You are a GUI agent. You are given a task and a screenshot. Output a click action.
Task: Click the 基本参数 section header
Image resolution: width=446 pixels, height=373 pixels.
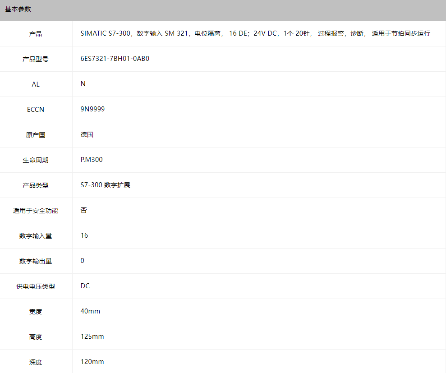click(18, 9)
